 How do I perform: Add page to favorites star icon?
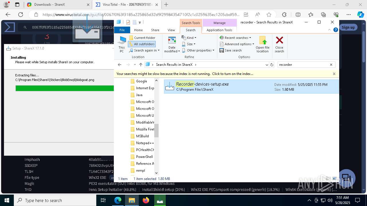tap(269, 15)
